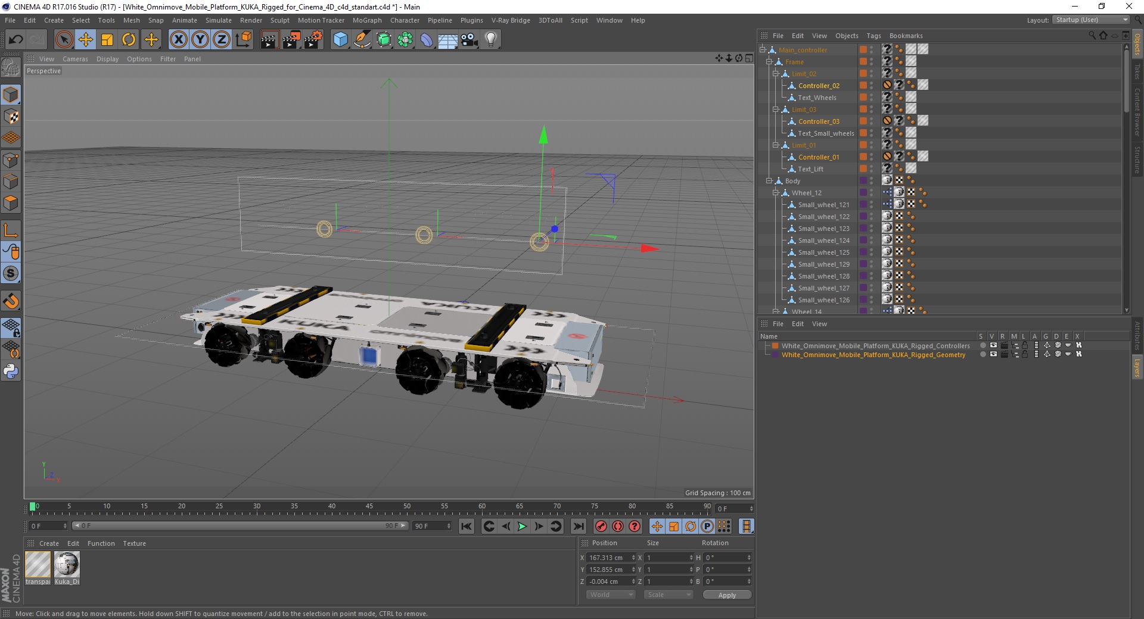Screen dimensions: 1144x619
Task: Add a Camera object
Action: [x=470, y=40]
